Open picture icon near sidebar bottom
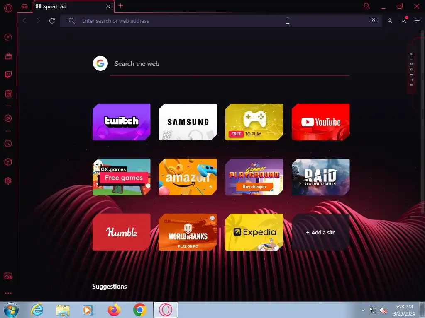The image size is (425, 318). pos(8,276)
